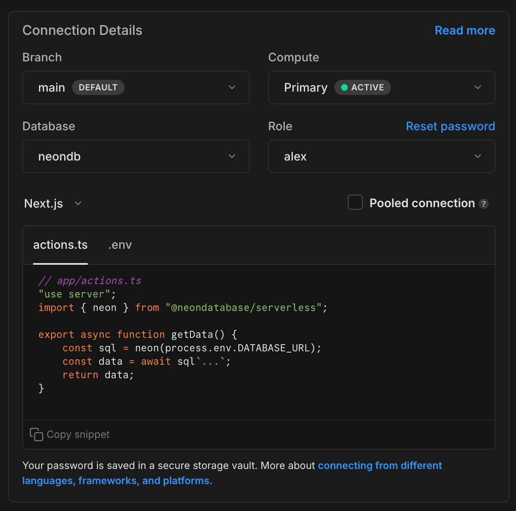Click the DEFAULT badge next to main
Viewport: 516px width, 511px height.
coord(98,87)
